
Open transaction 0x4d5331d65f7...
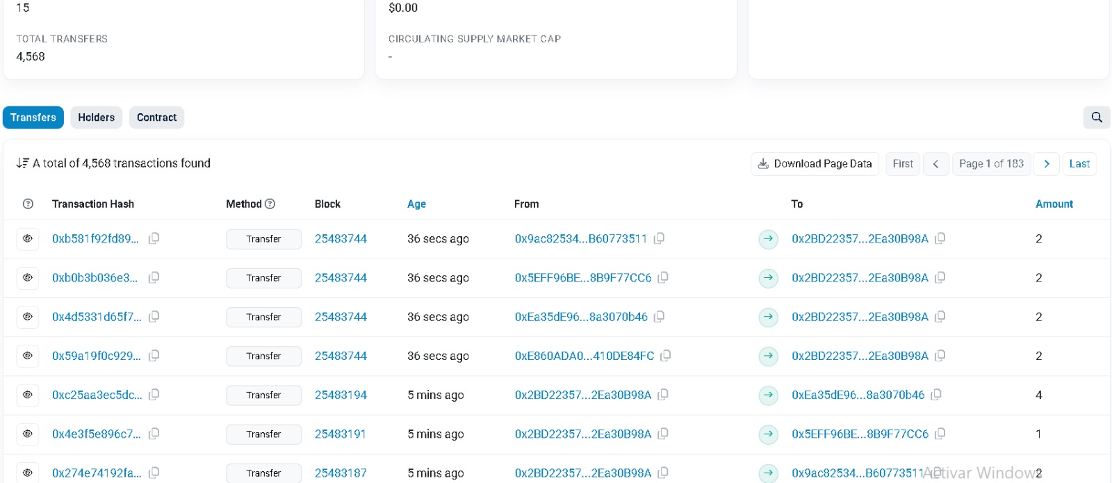click(x=97, y=316)
